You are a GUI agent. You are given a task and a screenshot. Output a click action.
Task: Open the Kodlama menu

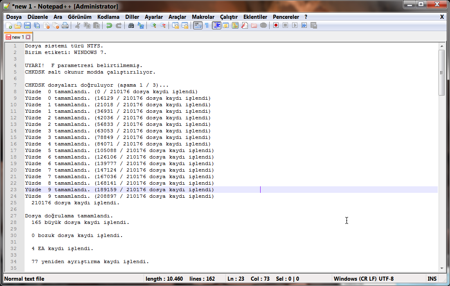[108, 17]
